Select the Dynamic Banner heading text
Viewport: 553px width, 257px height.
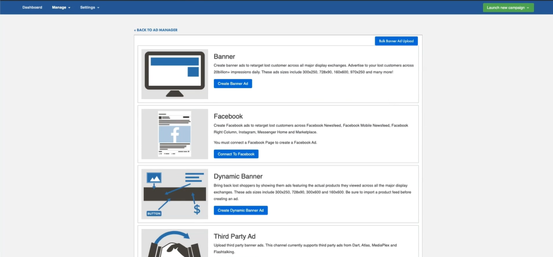tap(238, 177)
